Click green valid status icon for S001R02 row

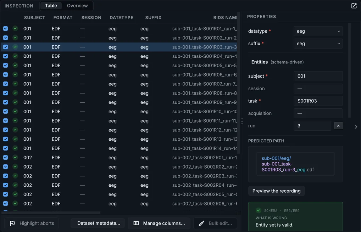(15, 38)
